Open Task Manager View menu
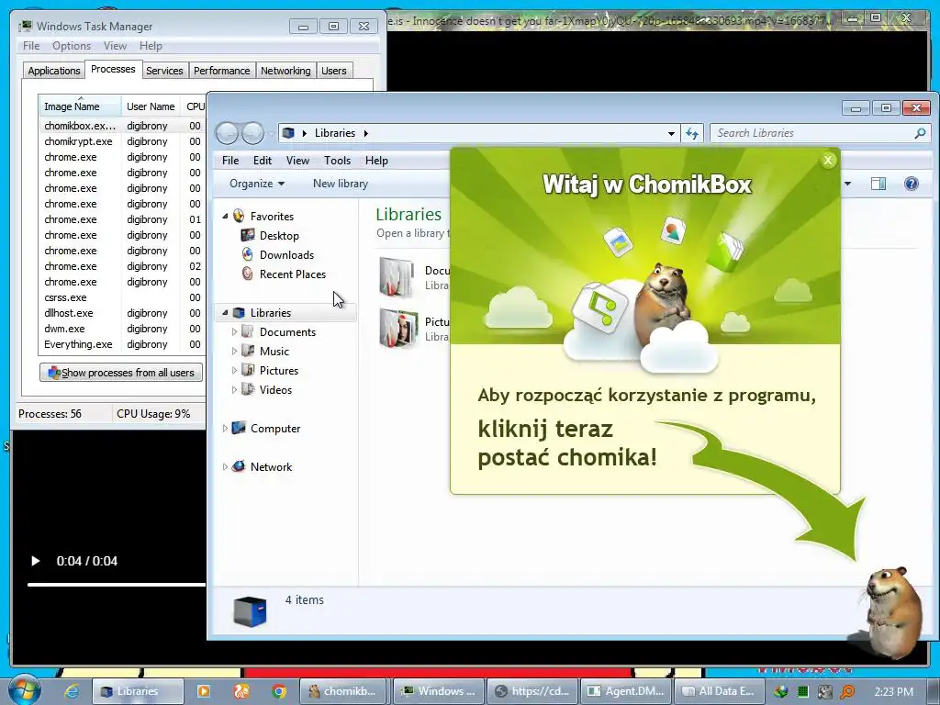Screen dimensions: 940x705 [x=115, y=46]
